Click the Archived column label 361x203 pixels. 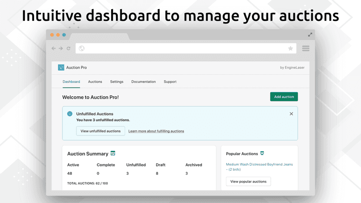pyautogui.click(x=194, y=165)
